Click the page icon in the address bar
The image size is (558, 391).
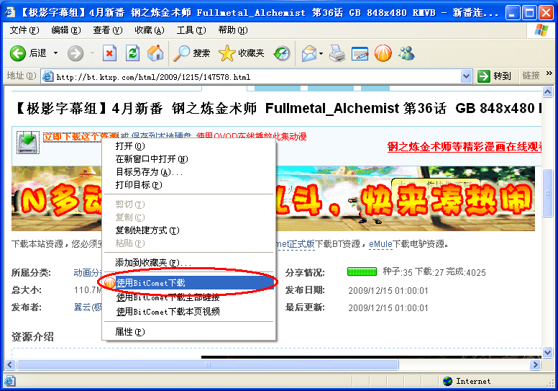[47, 76]
